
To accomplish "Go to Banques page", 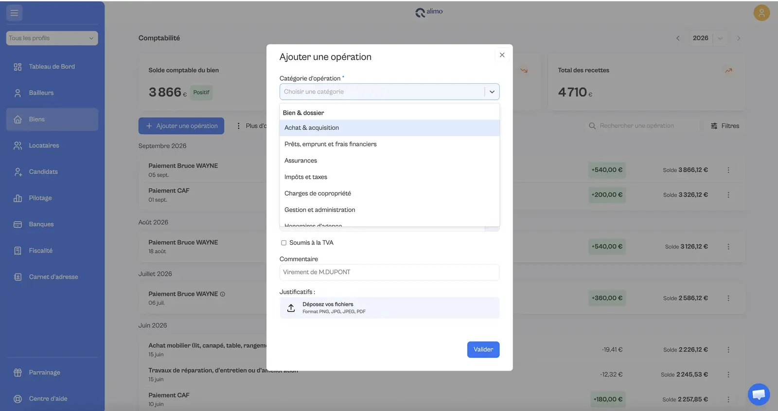I will (52, 224).
